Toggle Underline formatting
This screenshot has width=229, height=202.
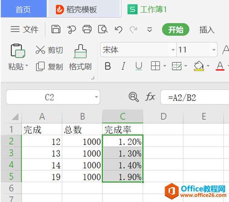[x=139, y=66]
